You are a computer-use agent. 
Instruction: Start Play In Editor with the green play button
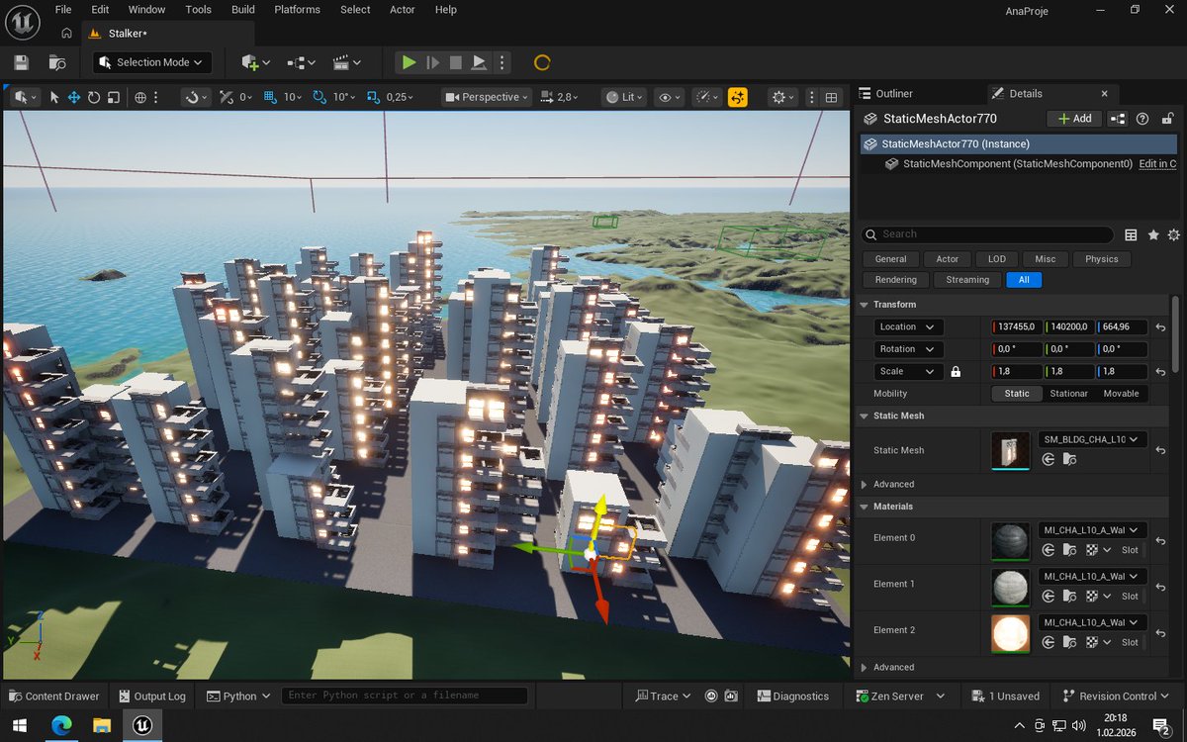pos(409,62)
